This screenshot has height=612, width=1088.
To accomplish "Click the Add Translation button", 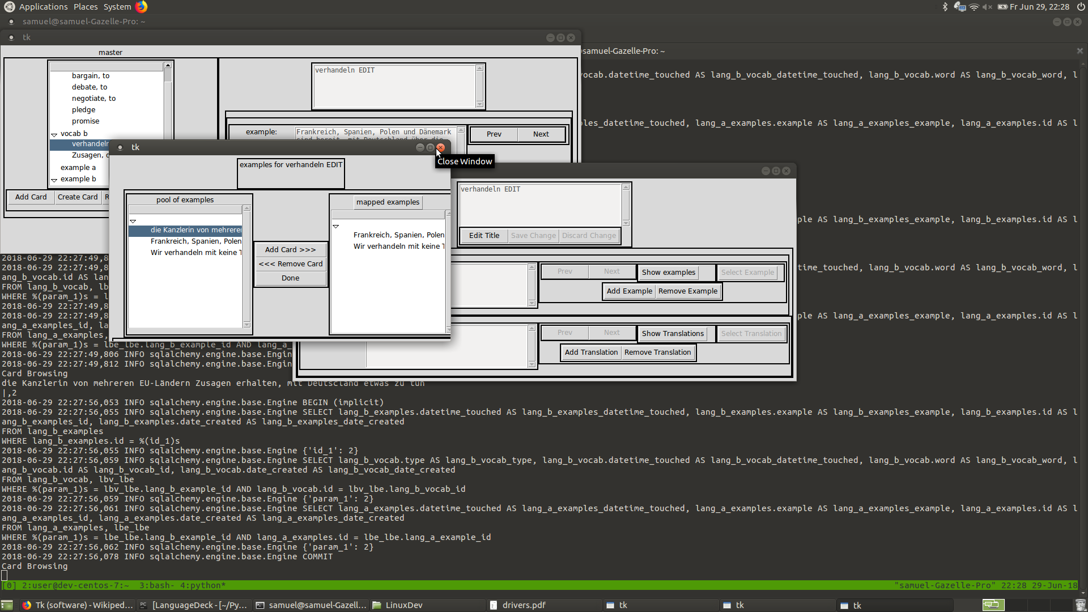I will 592,352.
